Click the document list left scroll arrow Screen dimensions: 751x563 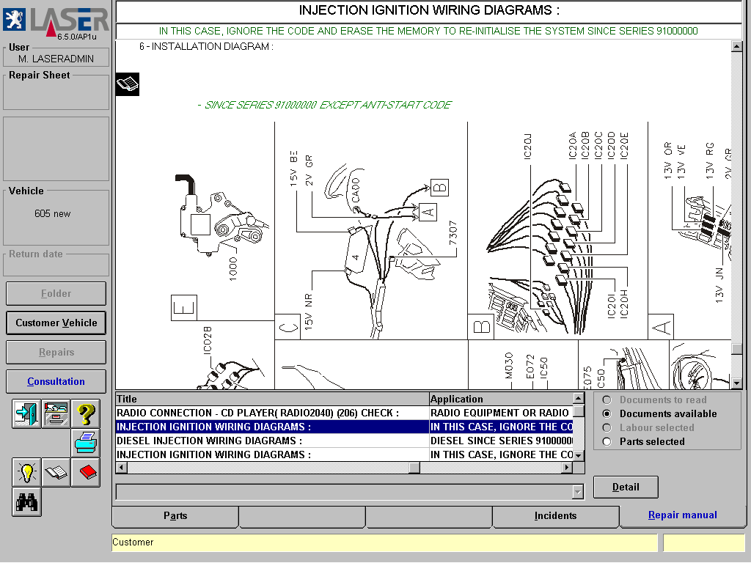coord(122,467)
